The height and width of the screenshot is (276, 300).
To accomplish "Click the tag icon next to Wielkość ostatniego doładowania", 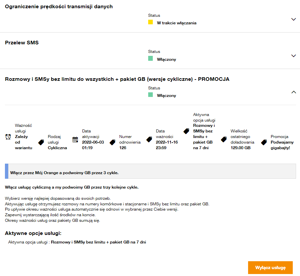I will point(224,139).
